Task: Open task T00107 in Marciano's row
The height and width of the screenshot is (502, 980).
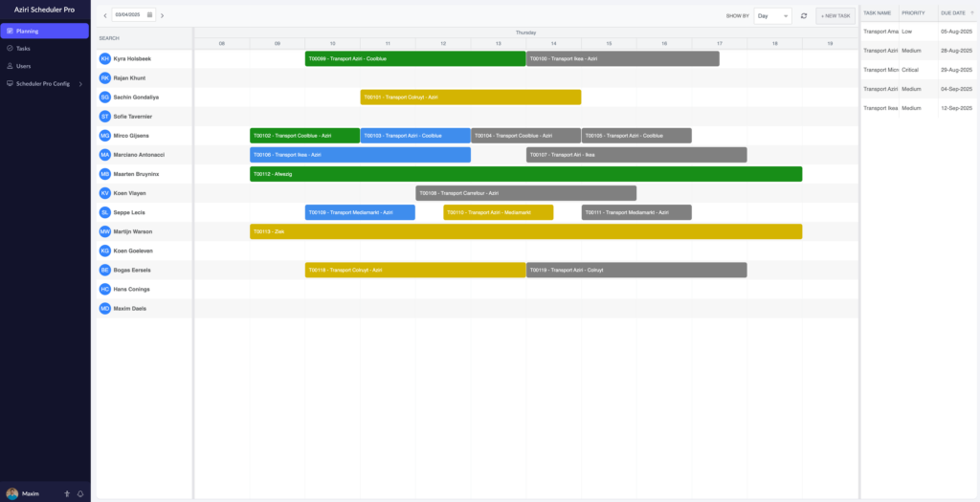Action: tap(636, 155)
